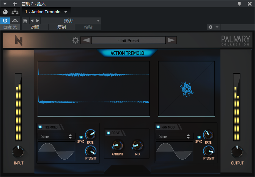Open the plugin window menu triangle
255x177 pixels.
(x=5, y=3)
